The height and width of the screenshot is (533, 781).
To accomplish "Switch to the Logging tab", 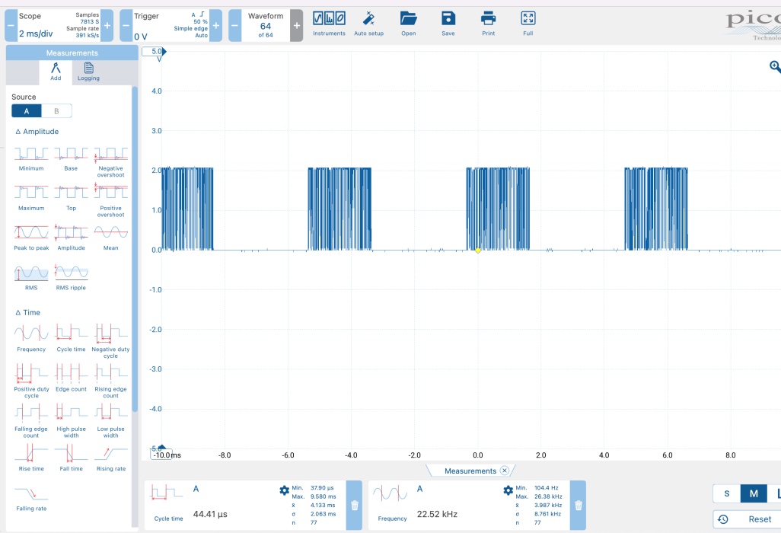I will pyautogui.click(x=88, y=72).
